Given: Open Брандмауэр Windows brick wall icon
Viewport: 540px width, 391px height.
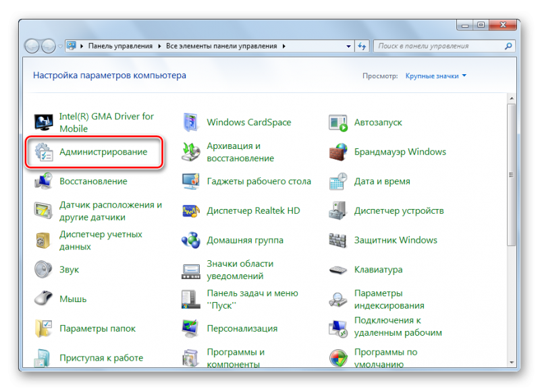Looking at the screenshot, I should [338, 152].
